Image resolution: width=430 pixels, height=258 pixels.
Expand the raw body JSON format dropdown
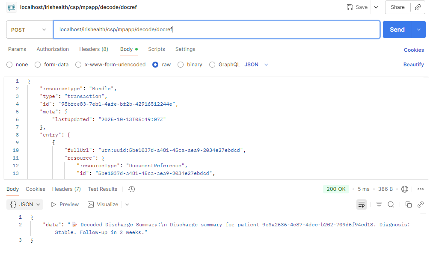(257, 65)
